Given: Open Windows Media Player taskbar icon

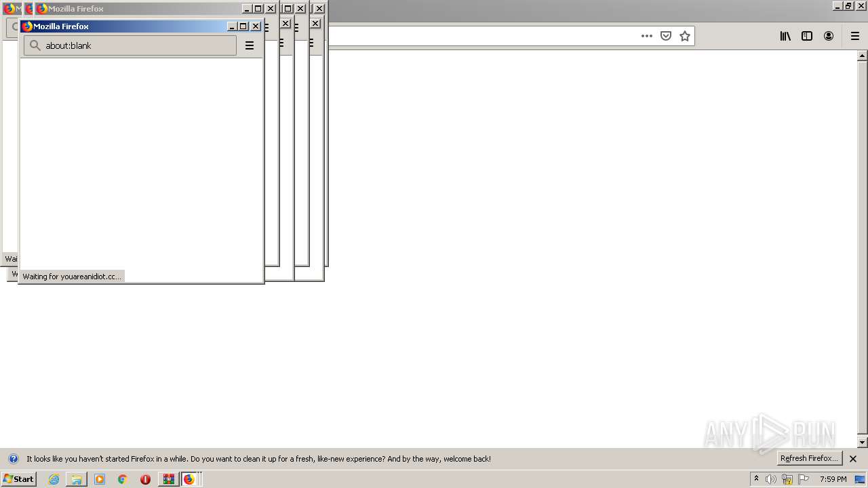Looking at the screenshot, I should coord(100,479).
